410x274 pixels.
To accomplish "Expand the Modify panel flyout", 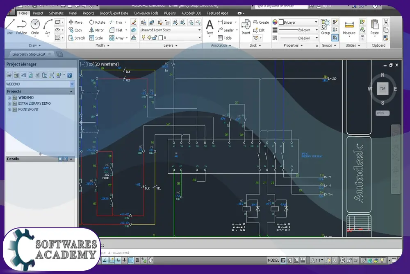I will [102, 45].
